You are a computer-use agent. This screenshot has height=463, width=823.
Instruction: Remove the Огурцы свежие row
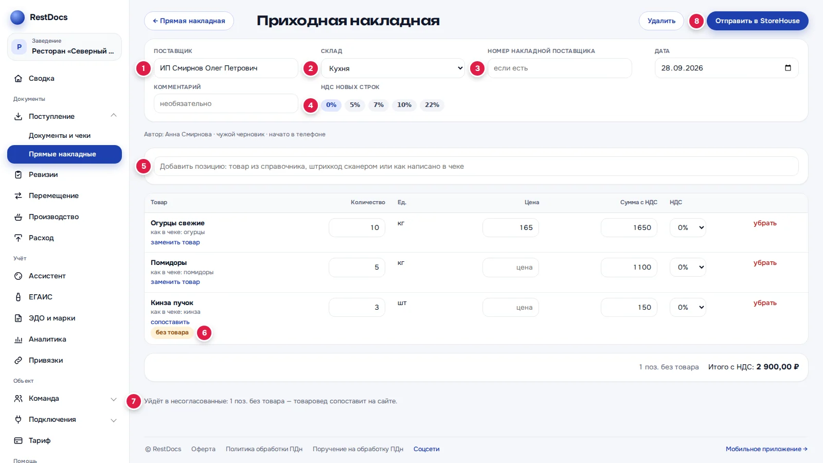click(765, 223)
